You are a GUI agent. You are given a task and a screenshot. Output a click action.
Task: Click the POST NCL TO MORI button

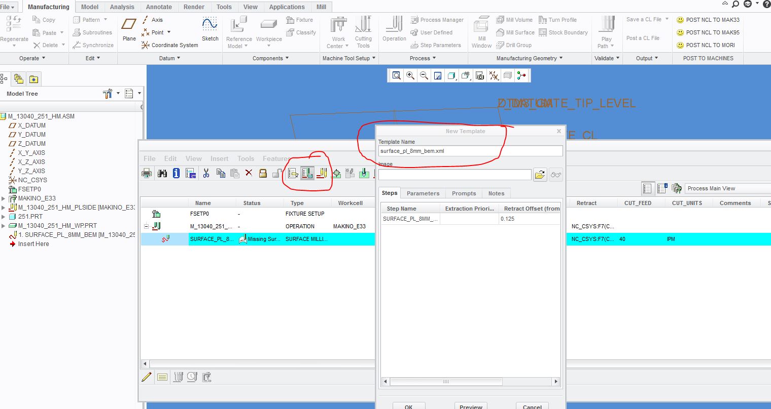[706, 45]
